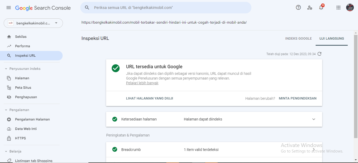Expand the Ketersediaan halaman row chevron
This screenshot has width=358, height=163.
click(x=314, y=119)
